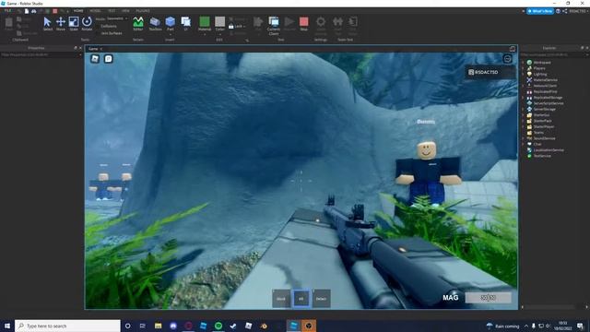Open File Explorer from the taskbar
This screenshot has height=332, width=590.
tap(158, 326)
